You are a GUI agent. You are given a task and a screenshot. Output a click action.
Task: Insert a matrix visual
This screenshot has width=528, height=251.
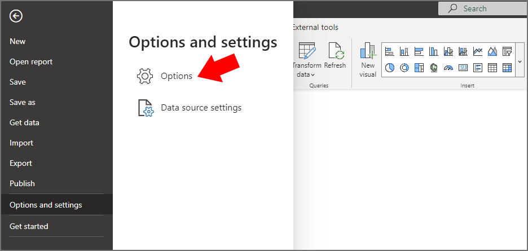507,68
